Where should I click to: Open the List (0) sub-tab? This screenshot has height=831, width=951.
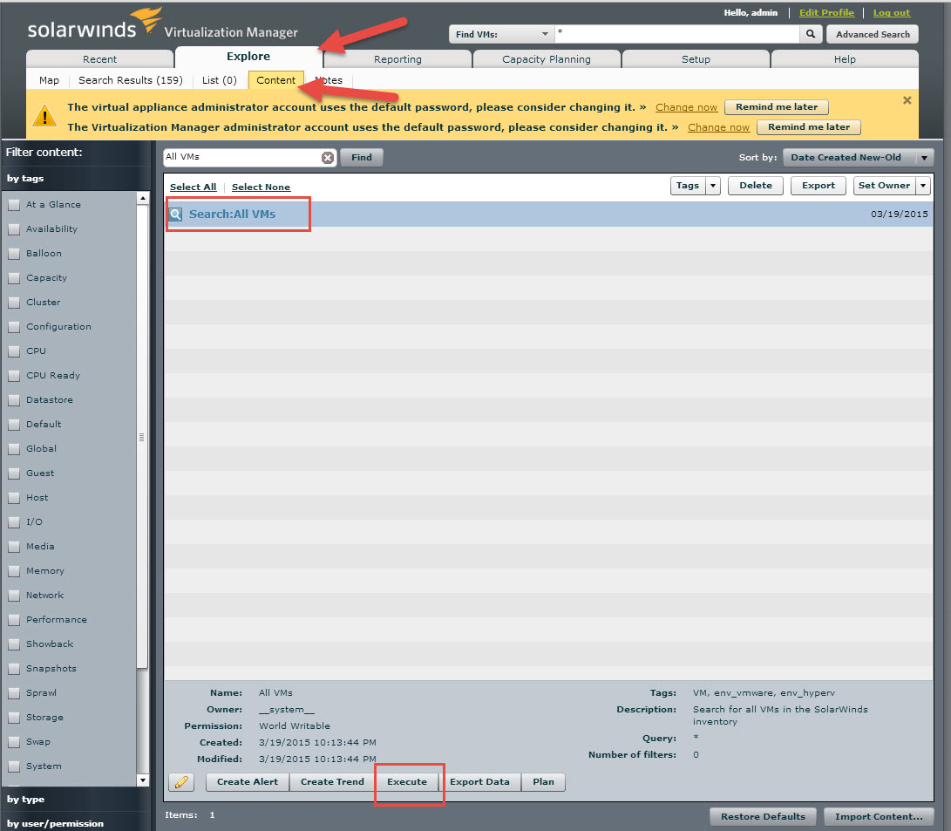[220, 80]
